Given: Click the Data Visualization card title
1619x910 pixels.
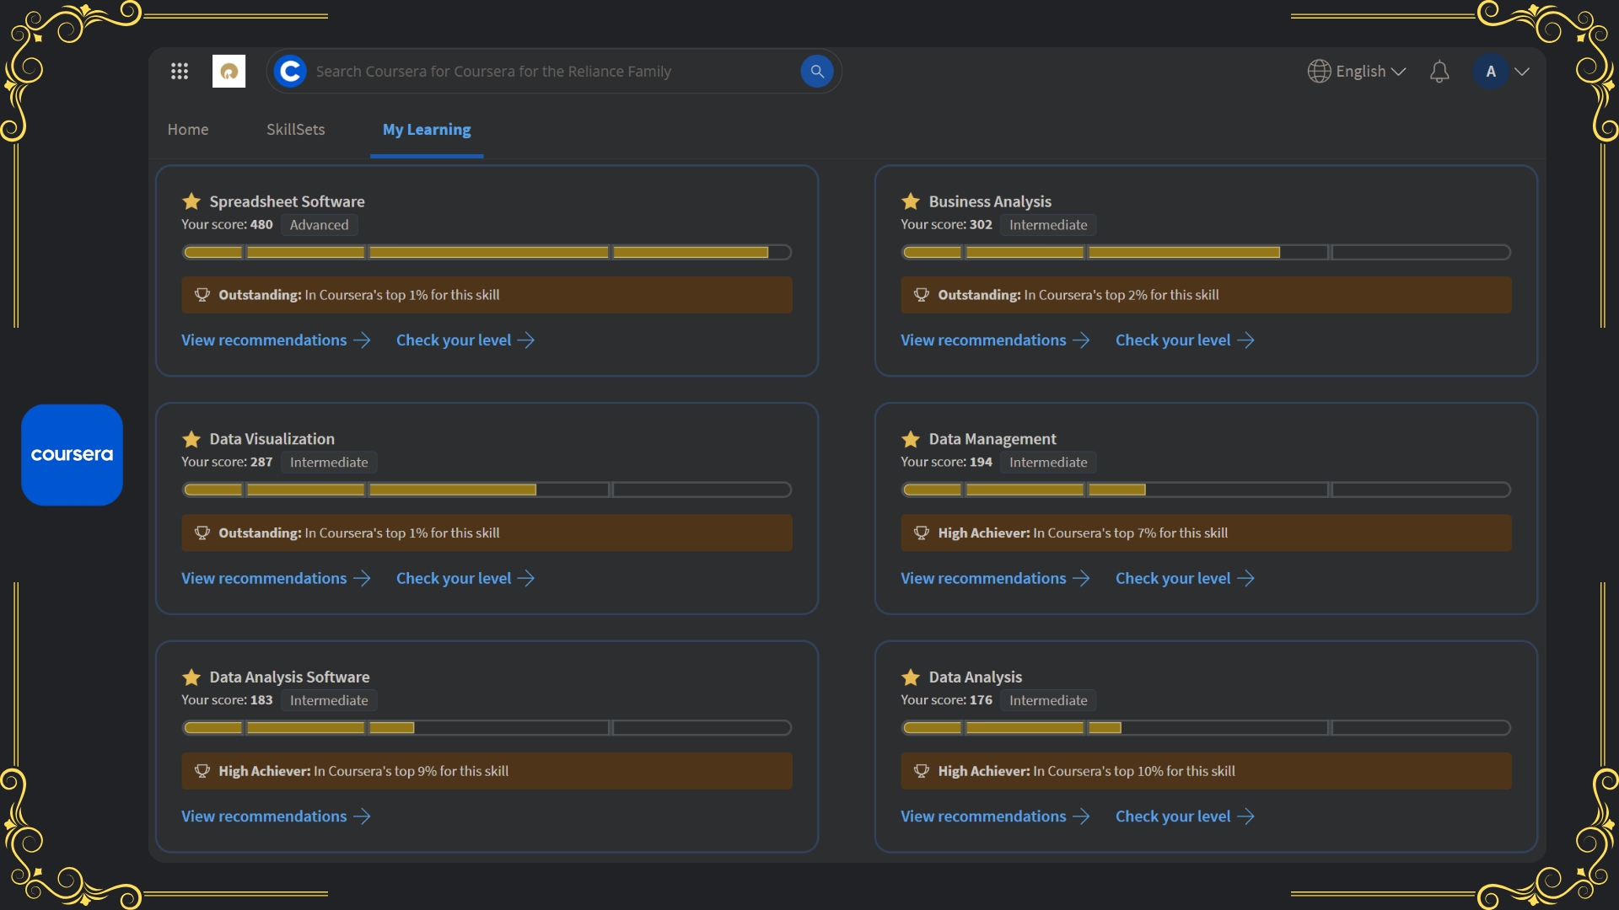Looking at the screenshot, I should tap(272, 439).
